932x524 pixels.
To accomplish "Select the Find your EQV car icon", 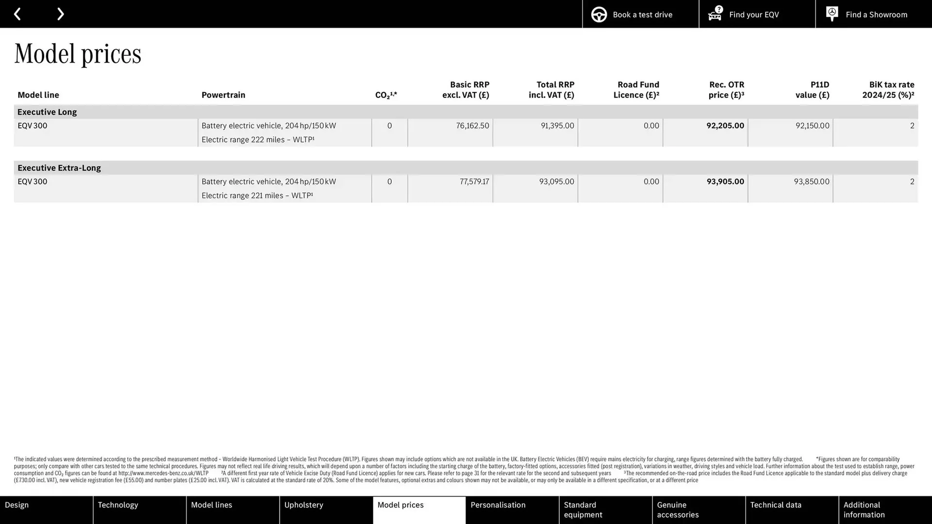I will (x=714, y=15).
